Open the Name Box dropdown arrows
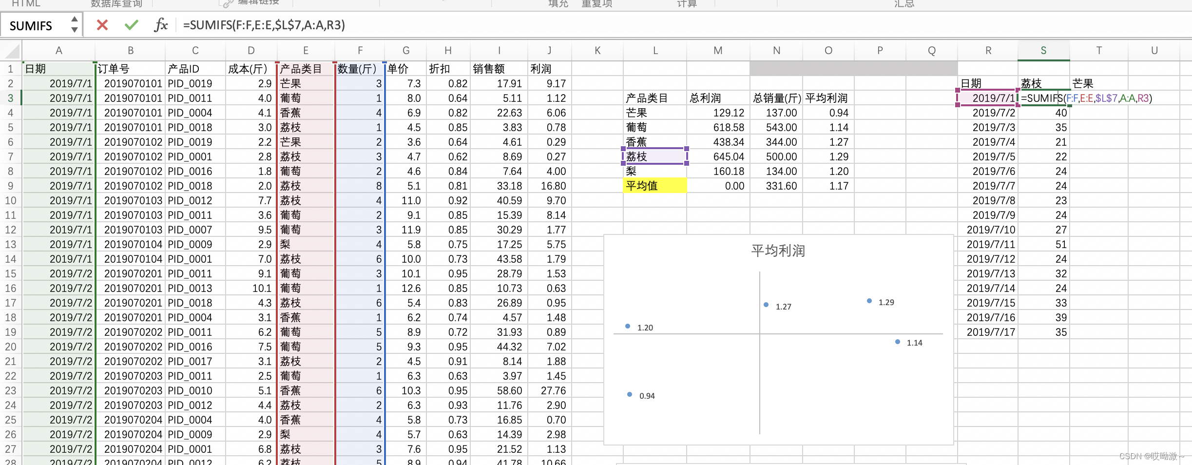Image resolution: width=1192 pixels, height=465 pixels. (74, 24)
